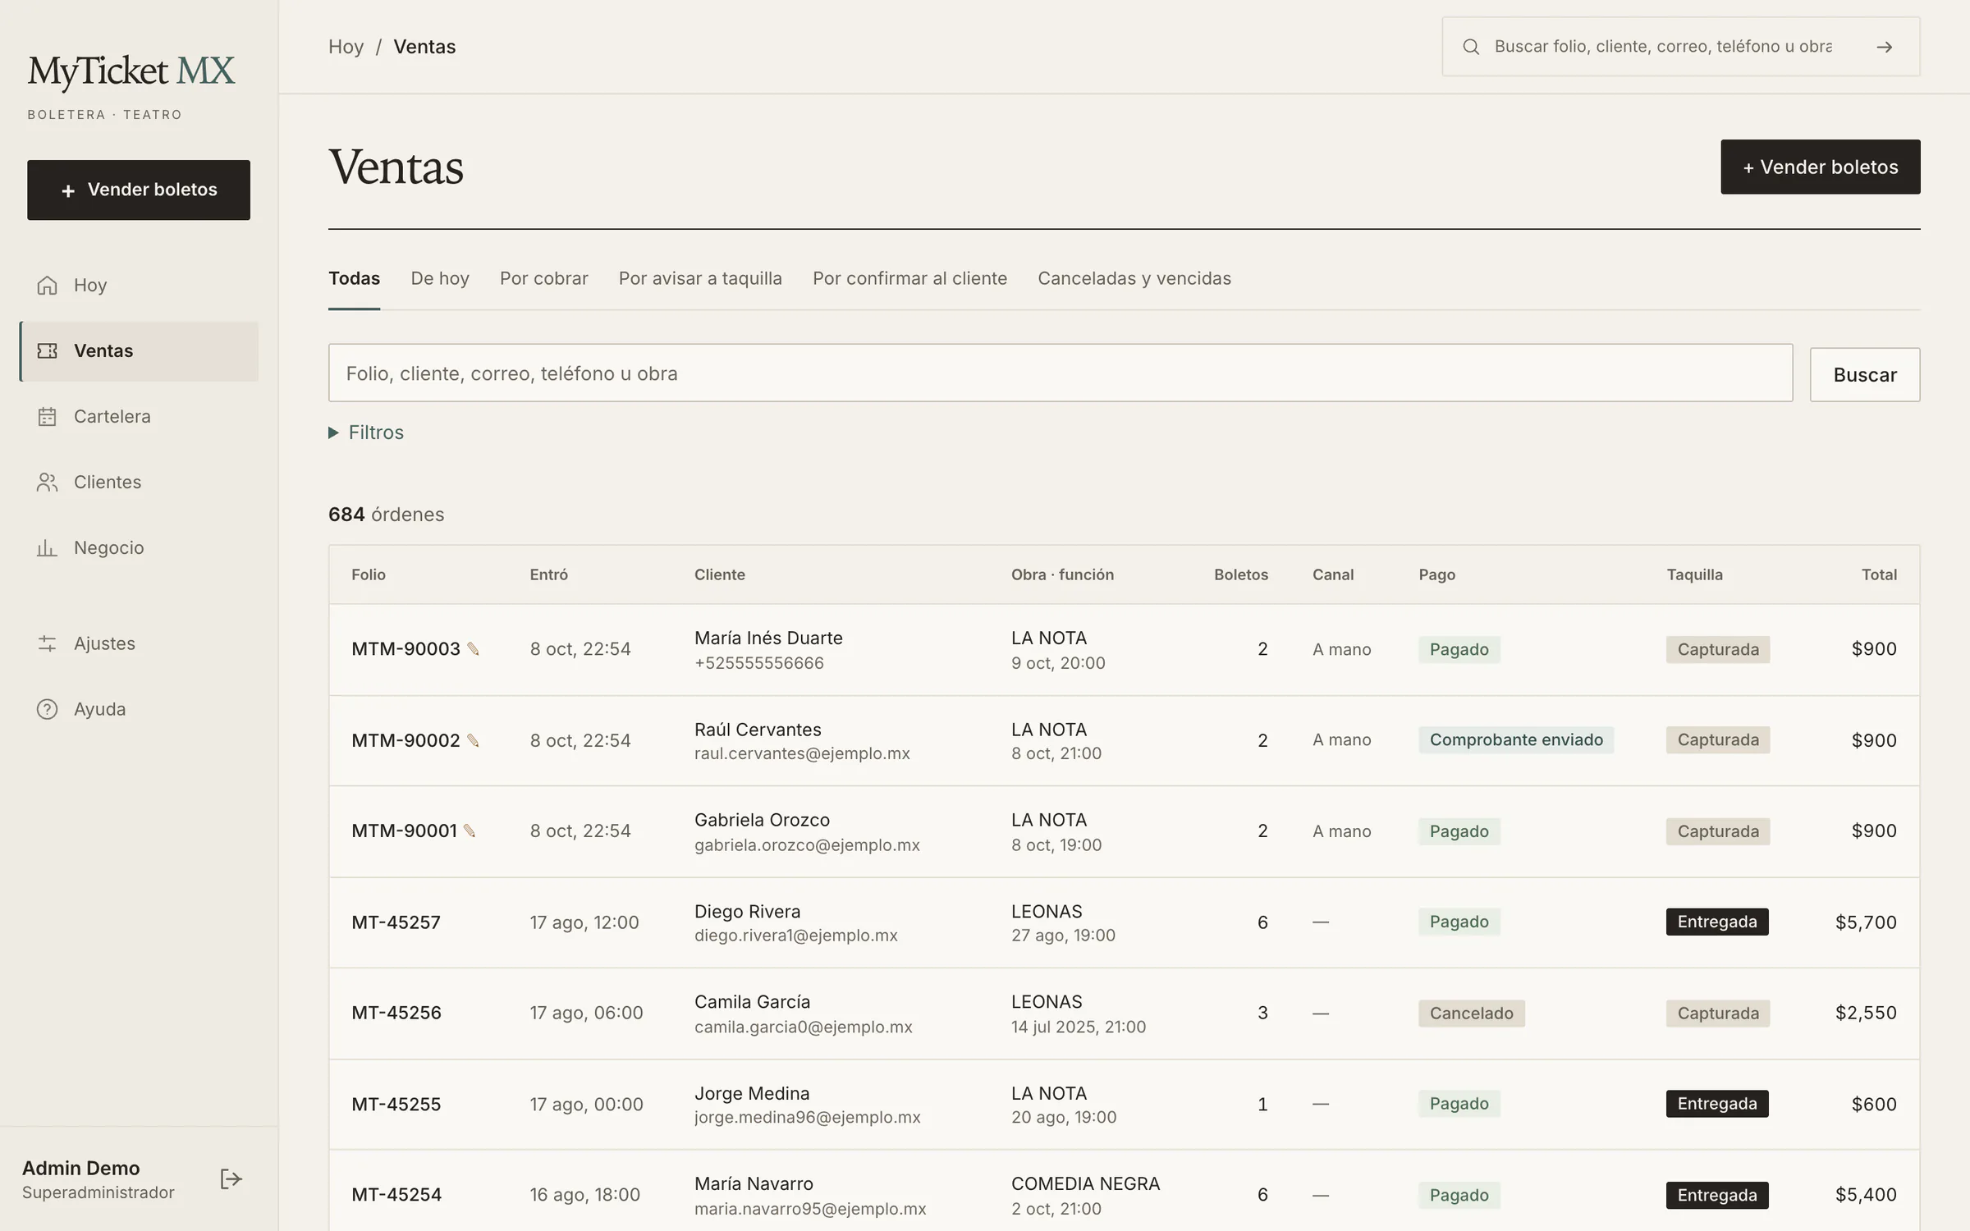Select the Todas tab

click(x=354, y=278)
